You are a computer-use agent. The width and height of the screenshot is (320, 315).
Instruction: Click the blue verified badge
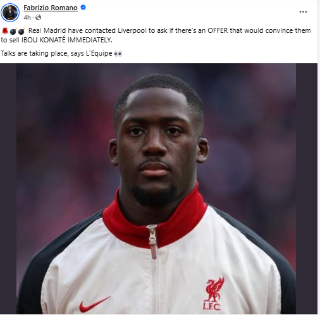pos(83,8)
